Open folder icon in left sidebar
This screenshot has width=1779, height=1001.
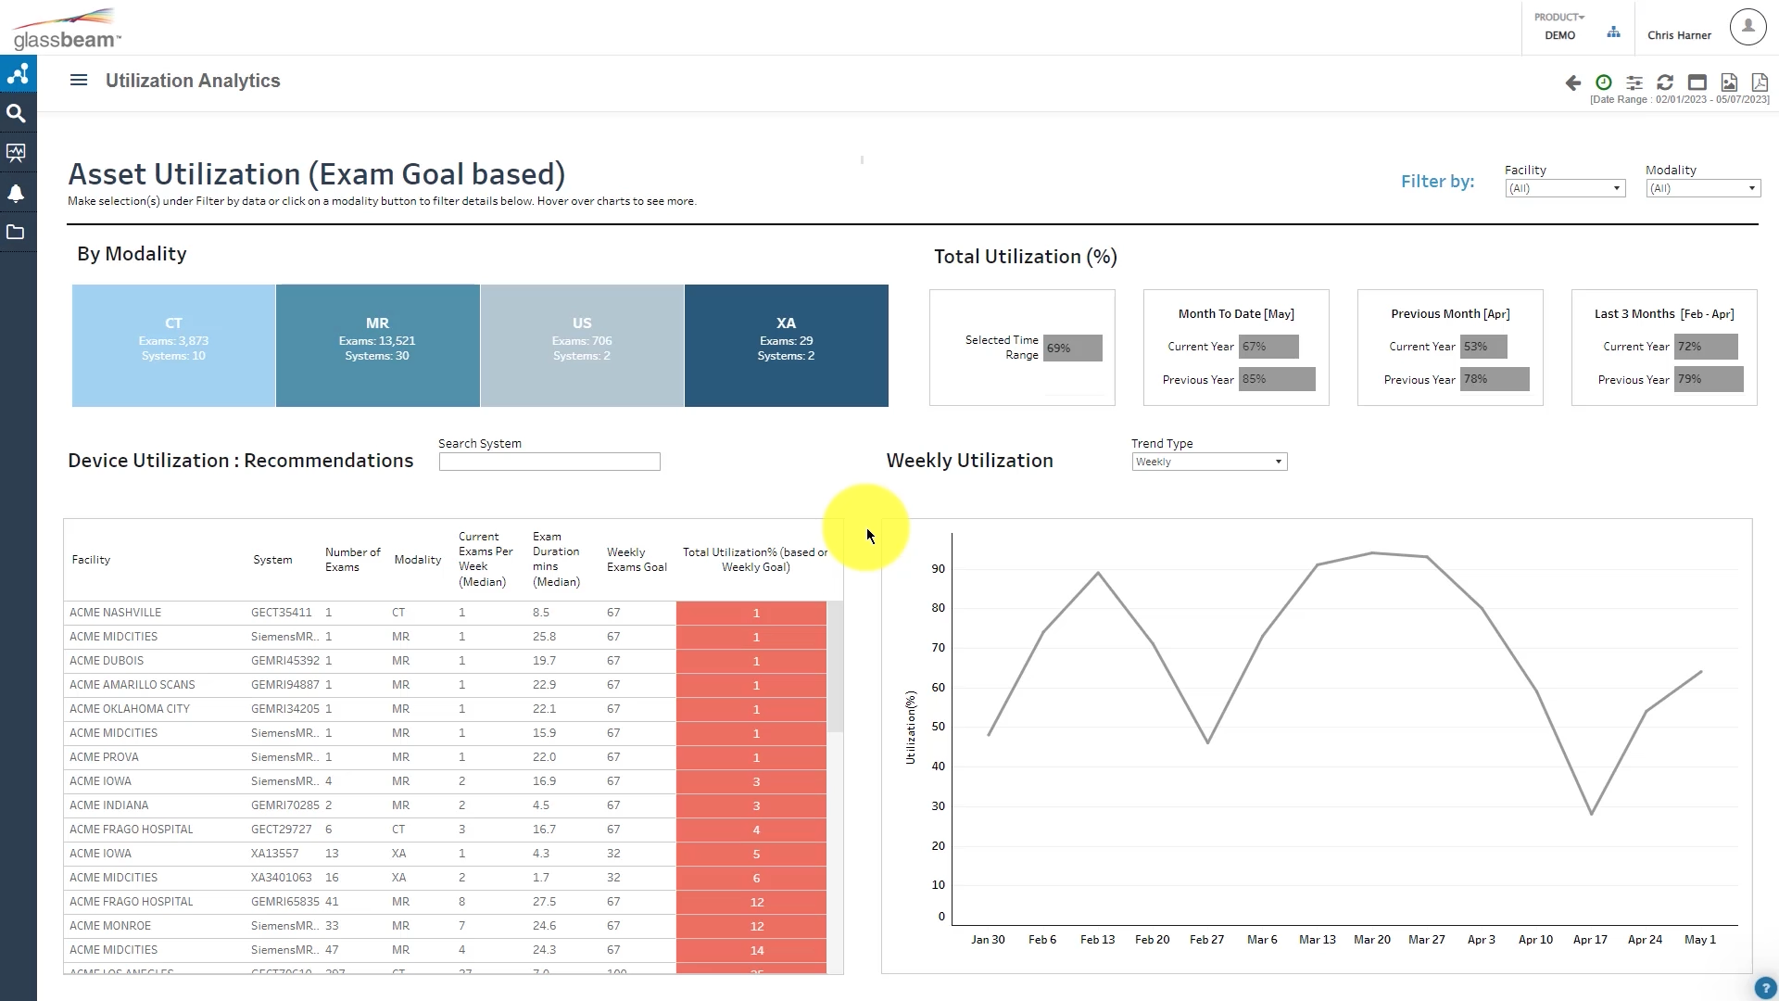point(17,233)
